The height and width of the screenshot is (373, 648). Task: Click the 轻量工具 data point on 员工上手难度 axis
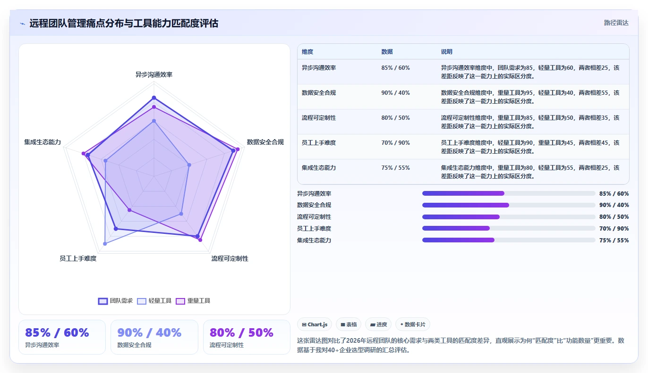[x=105, y=243]
